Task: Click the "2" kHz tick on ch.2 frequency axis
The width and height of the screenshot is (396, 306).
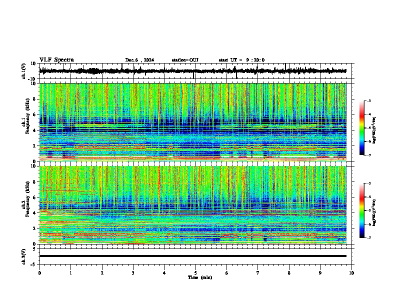Action: coord(34,228)
